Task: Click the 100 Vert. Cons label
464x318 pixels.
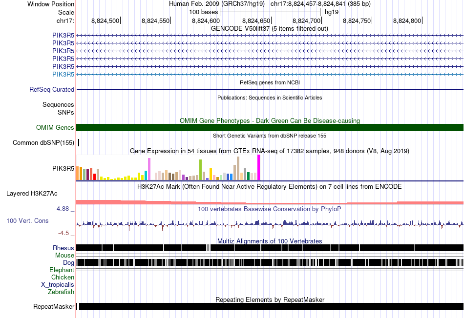Action: (x=27, y=221)
